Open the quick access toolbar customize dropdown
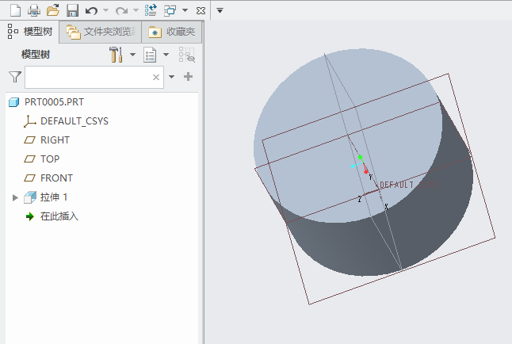The height and width of the screenshot is (344, 512). click(x=220, y=10)
